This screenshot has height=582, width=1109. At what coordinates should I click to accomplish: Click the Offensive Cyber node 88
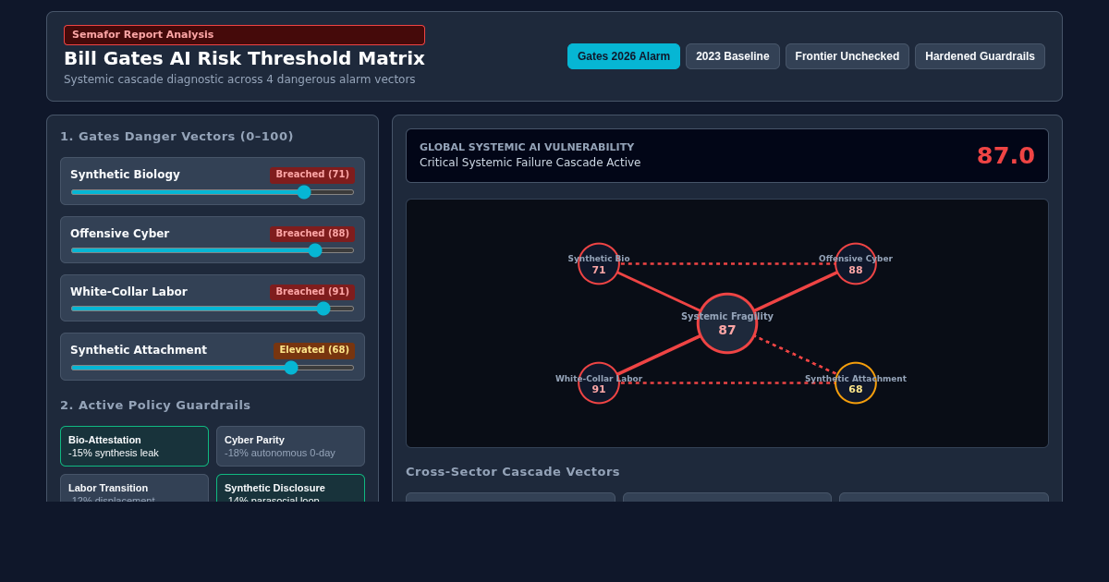coord(856,264)
